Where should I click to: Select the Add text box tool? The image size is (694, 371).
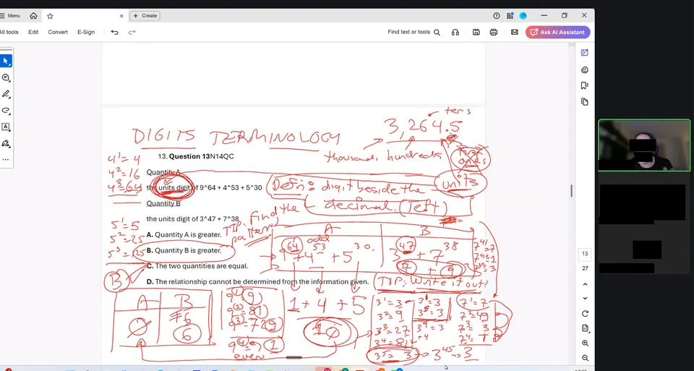coord(6,127)
